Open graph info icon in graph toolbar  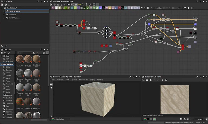(62, 5)
